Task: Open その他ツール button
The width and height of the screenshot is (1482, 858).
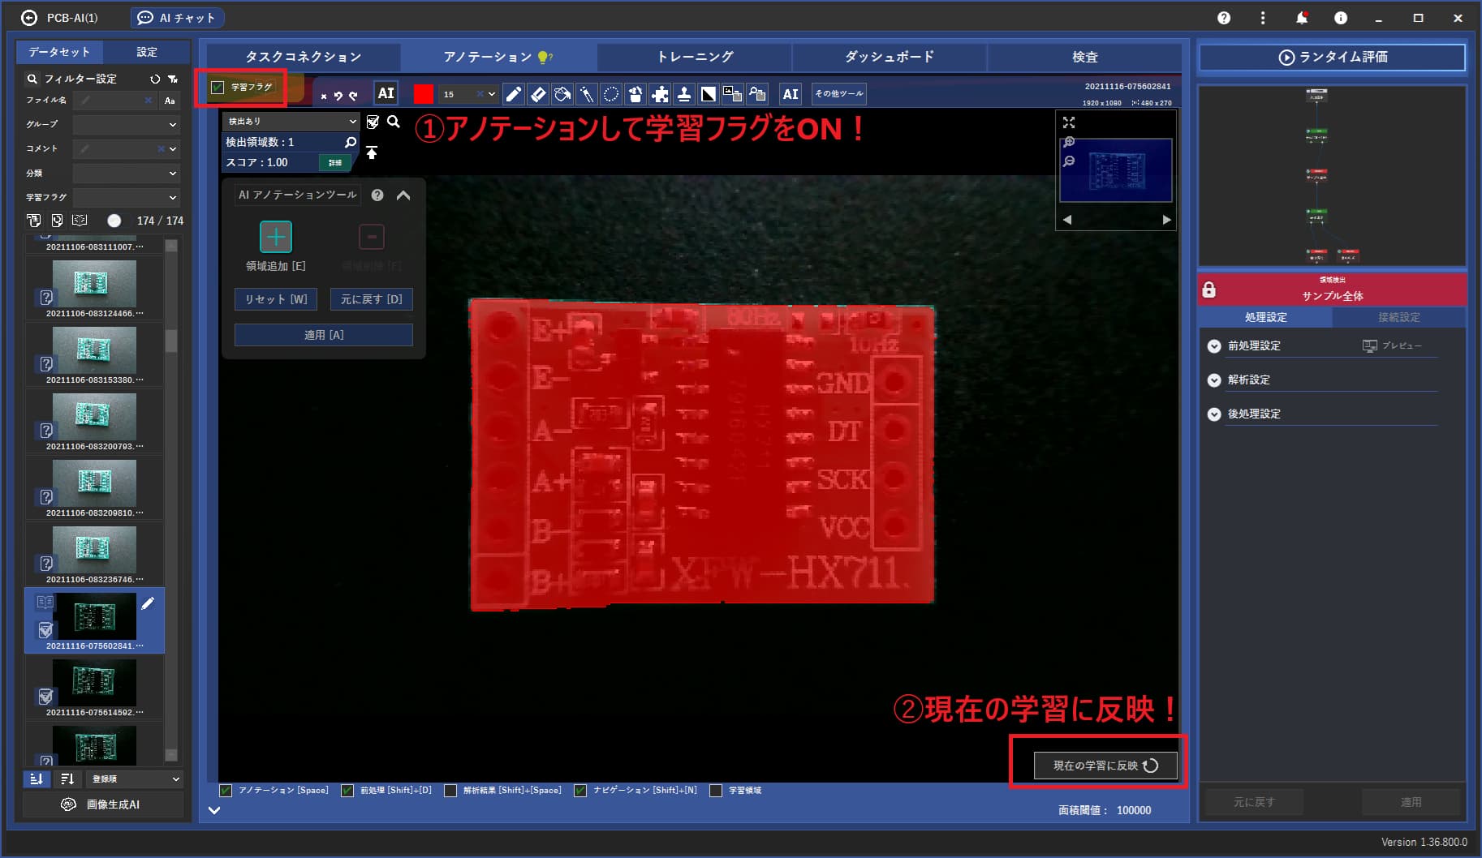Action: coord(839,94)
